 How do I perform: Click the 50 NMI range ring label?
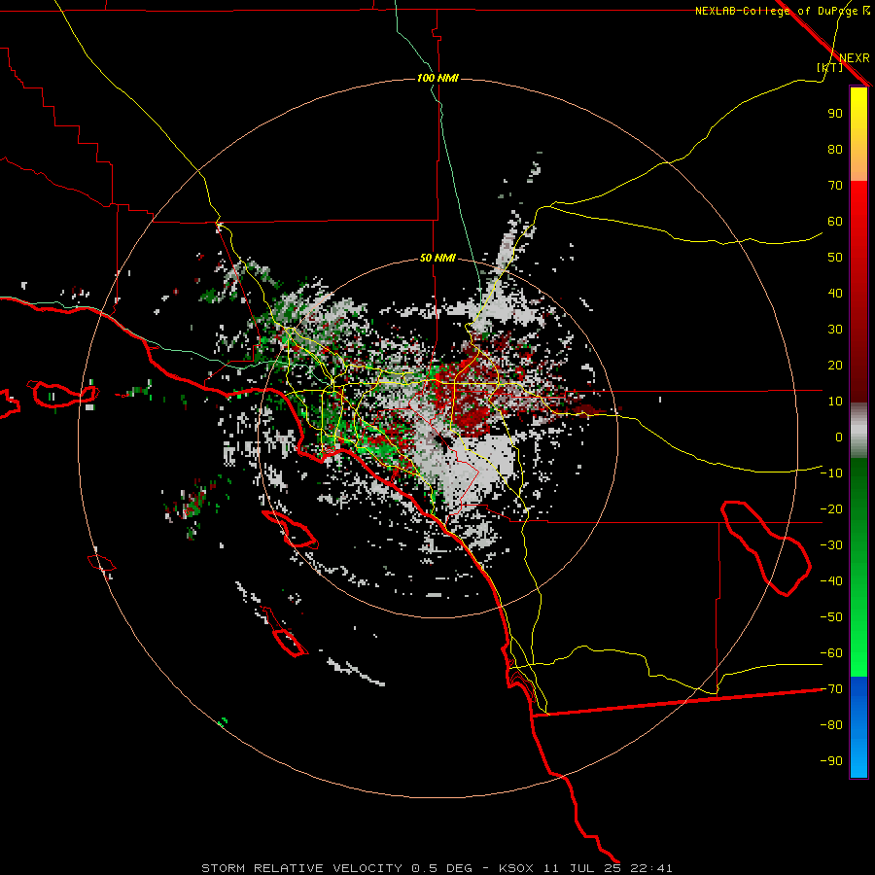click(437, 258)
